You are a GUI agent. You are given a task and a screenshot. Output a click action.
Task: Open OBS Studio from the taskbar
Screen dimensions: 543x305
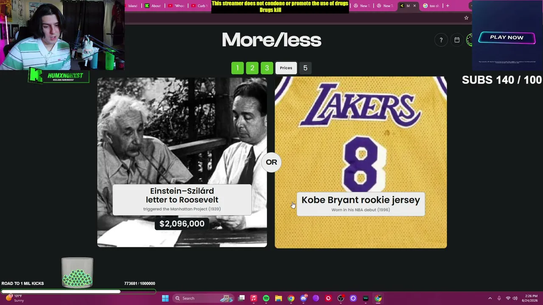click(x=341, y=298)
